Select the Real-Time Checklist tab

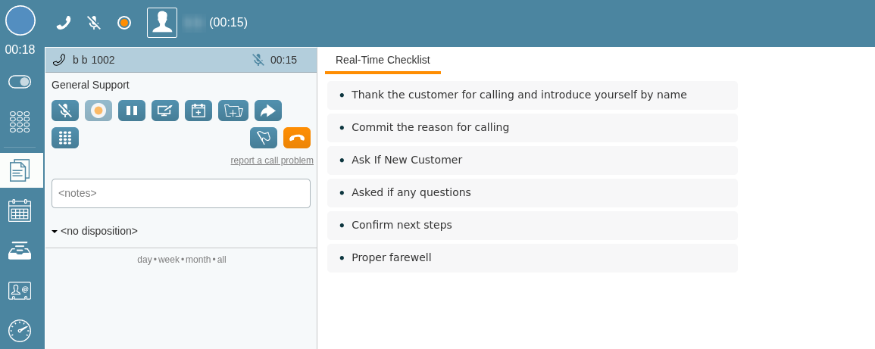coord(383,60)
